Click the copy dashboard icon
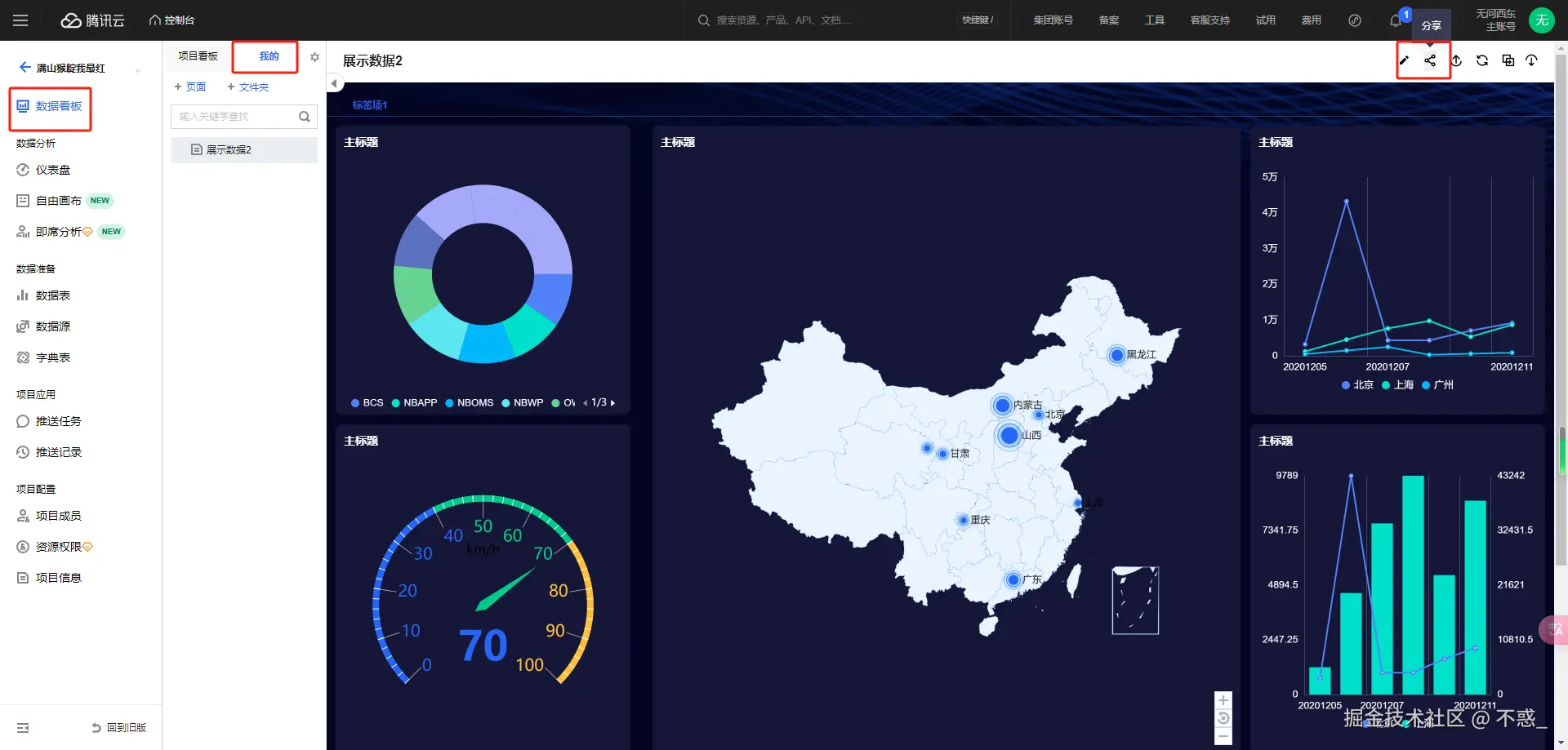The width and height of the screenshot is (1568, 750). point(1508,60)
